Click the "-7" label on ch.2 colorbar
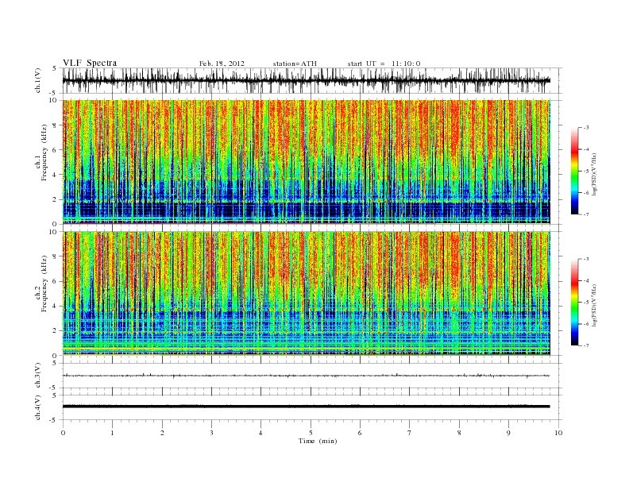The width and height of the screenshot is (629, 486). click(586, 345)
